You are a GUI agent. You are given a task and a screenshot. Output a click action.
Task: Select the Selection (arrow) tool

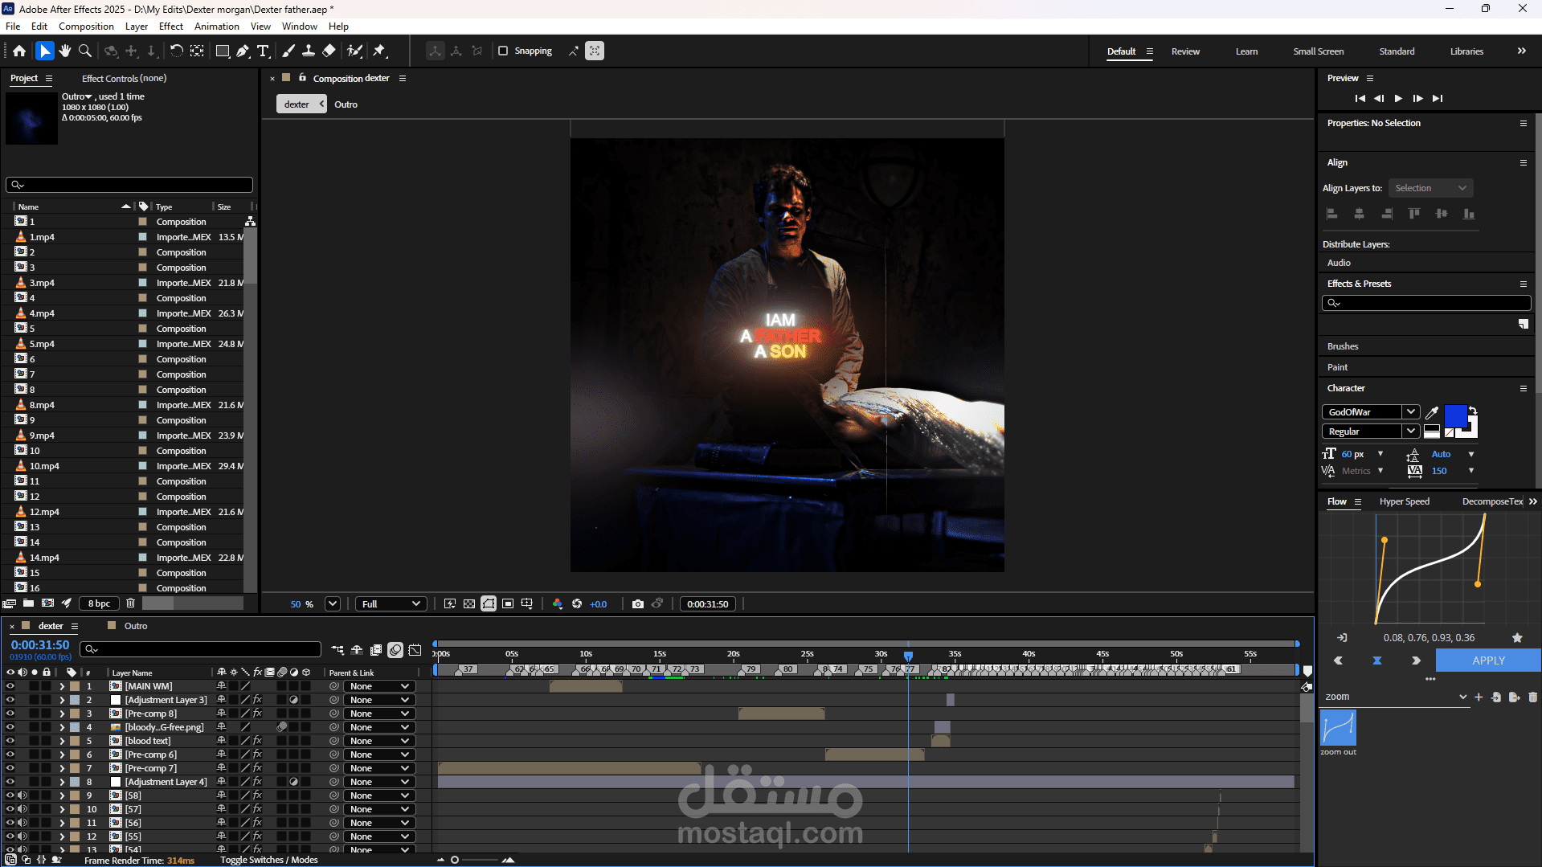[x=44, y=51]
